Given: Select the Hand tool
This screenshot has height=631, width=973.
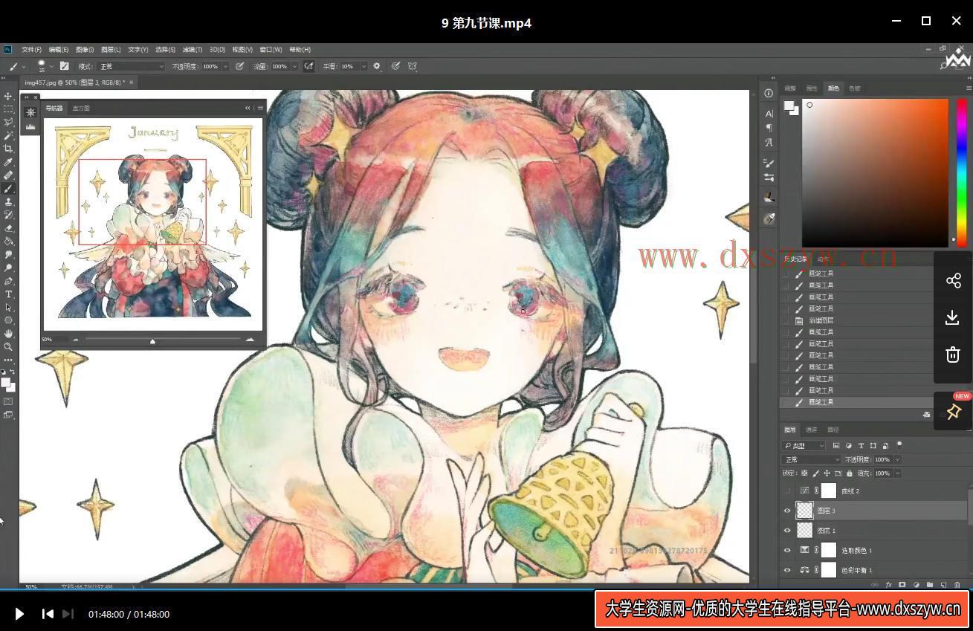Looking at the screenshot, I should [8, 334].
